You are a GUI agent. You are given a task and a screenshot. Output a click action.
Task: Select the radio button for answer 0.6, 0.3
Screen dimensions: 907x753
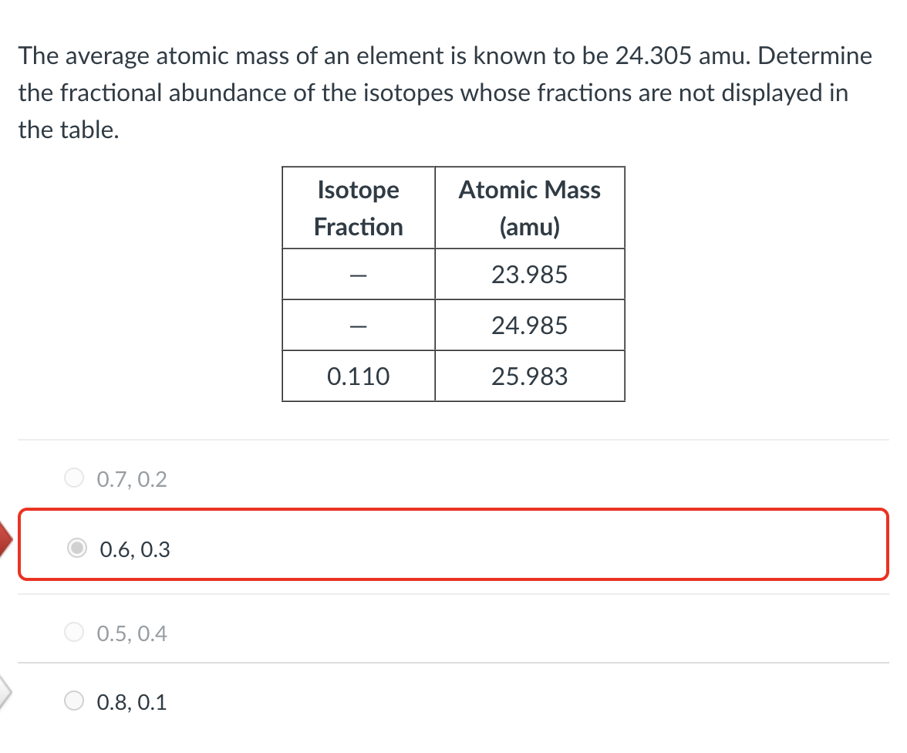click(76, 549)
